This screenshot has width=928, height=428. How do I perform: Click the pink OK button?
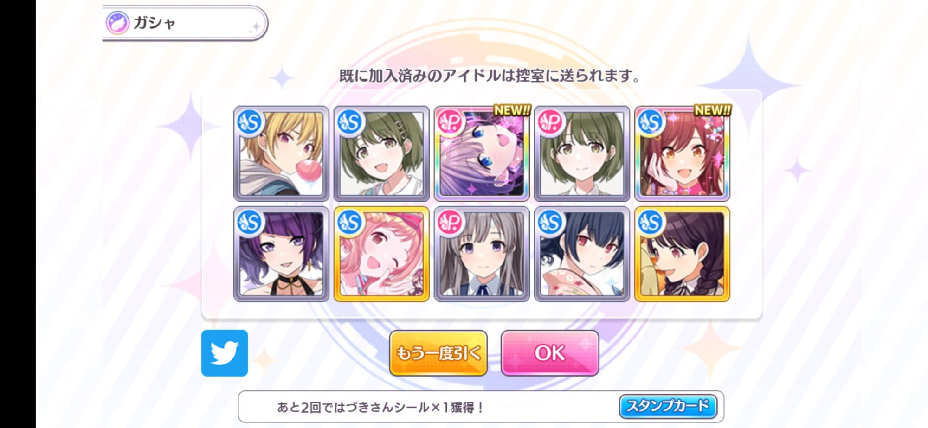click(x=550, y=353)
